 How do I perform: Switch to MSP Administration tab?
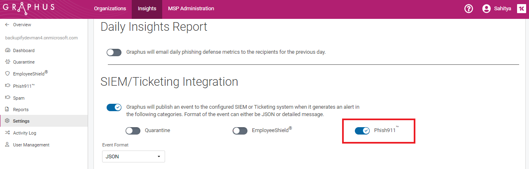click(191, 9)
